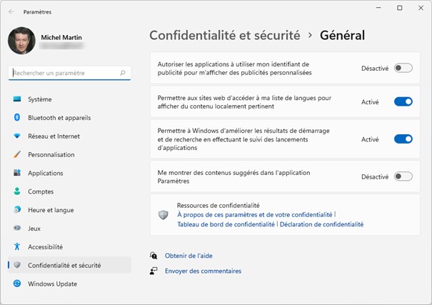Open Bluetooth et appareils via its icon
The height and width of the screenshot is (305, 432).
pyautogui.click(x=17, y=118)
